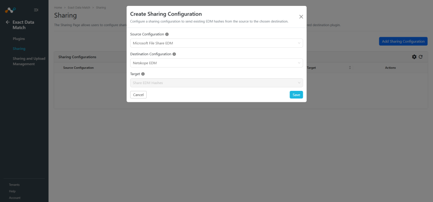
Task: Click the Source Configuration info icon
Action: click(167, 34)
